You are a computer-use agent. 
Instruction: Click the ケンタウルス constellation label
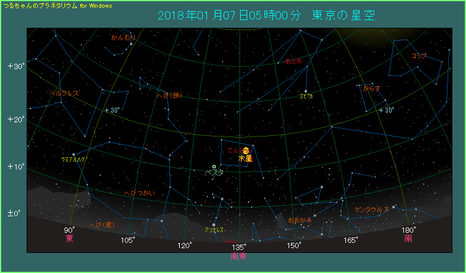pyautogui.click(x=371, y=210)
